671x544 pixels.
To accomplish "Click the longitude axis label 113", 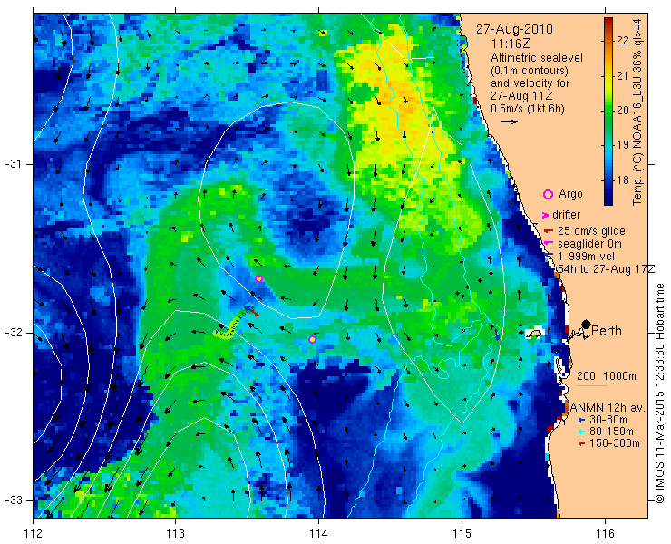I will [x=175, y=534].
